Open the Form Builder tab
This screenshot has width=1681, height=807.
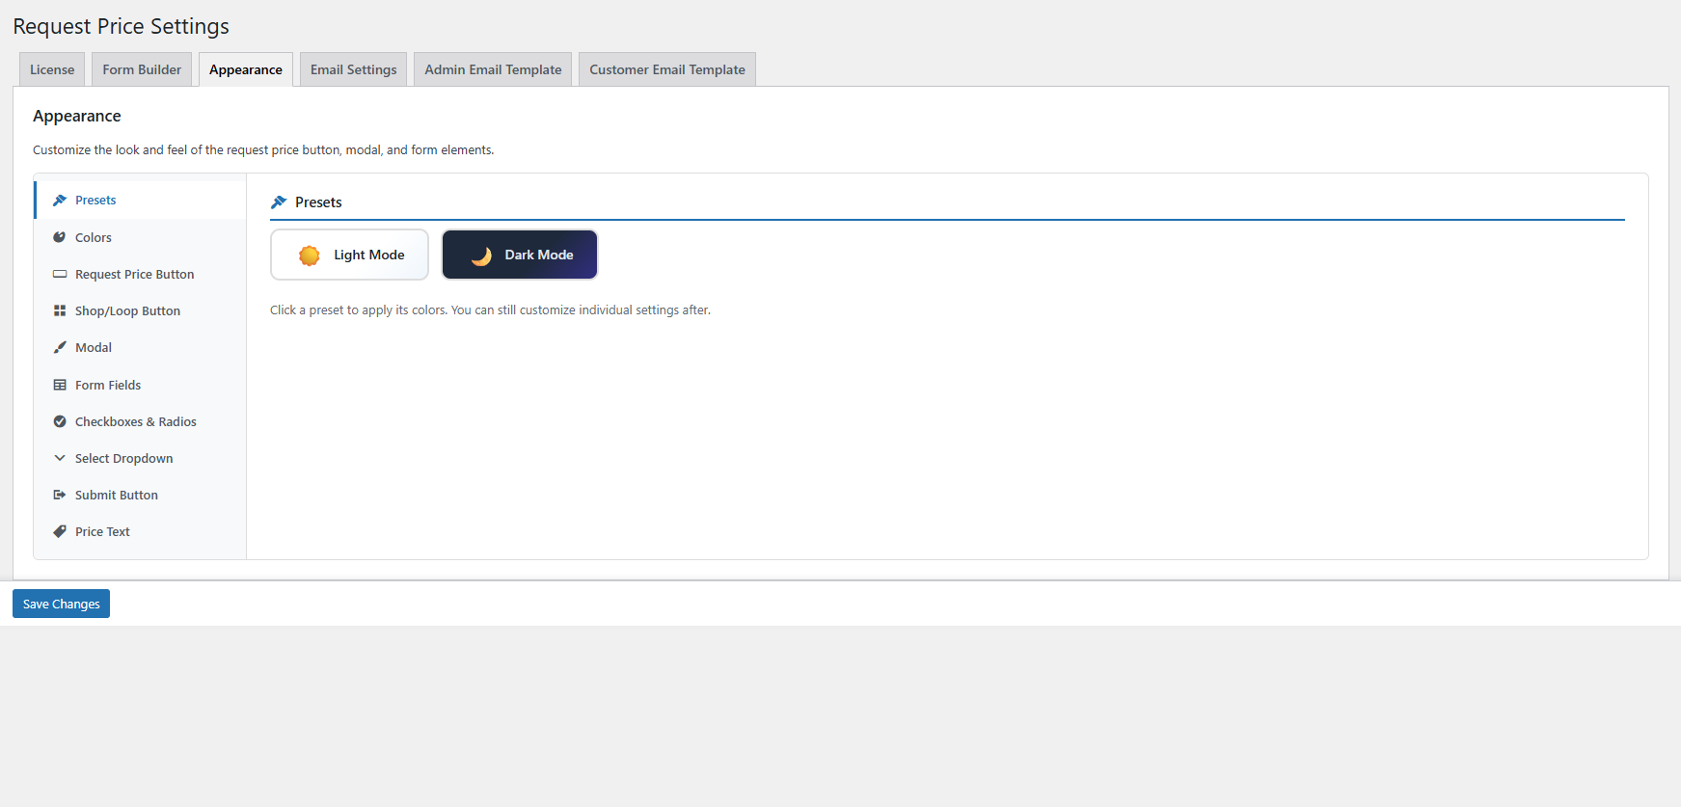coord(142,69)
